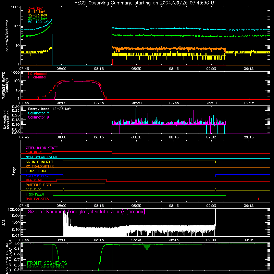Click the HESSI Observing Summary plot title
Viewport: 274px width, 274px height.
[145, 3]
